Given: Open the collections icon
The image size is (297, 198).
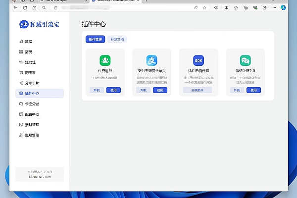Looking at the screenshot, I should click(246, 7).
